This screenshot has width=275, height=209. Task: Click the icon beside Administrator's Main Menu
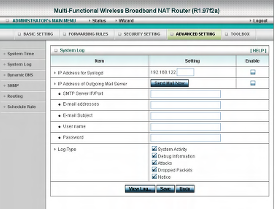coord(7,21)
